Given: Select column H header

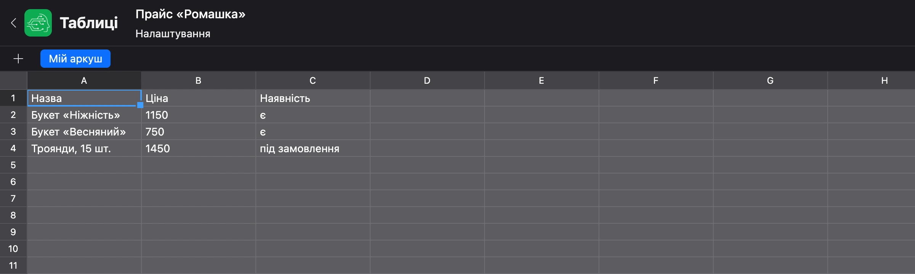Looking at the screenshot, I should tap(872, 80).
